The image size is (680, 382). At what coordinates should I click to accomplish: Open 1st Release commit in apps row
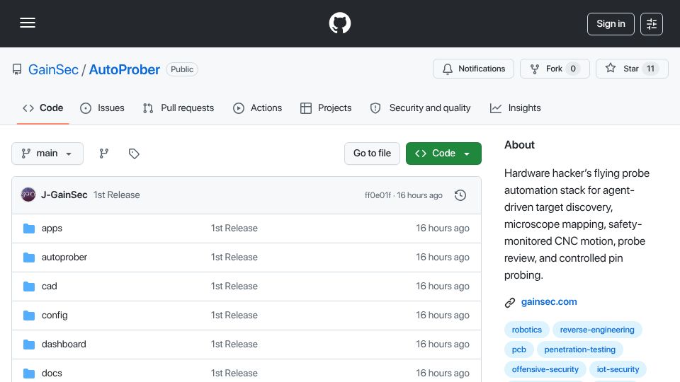234,228
